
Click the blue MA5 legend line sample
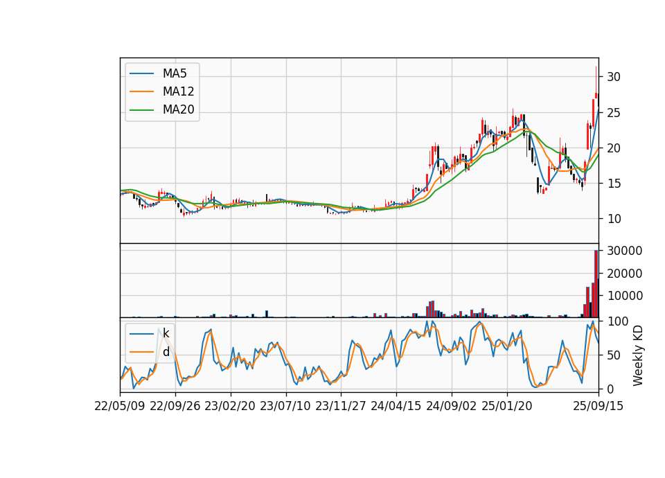[141, 73]
